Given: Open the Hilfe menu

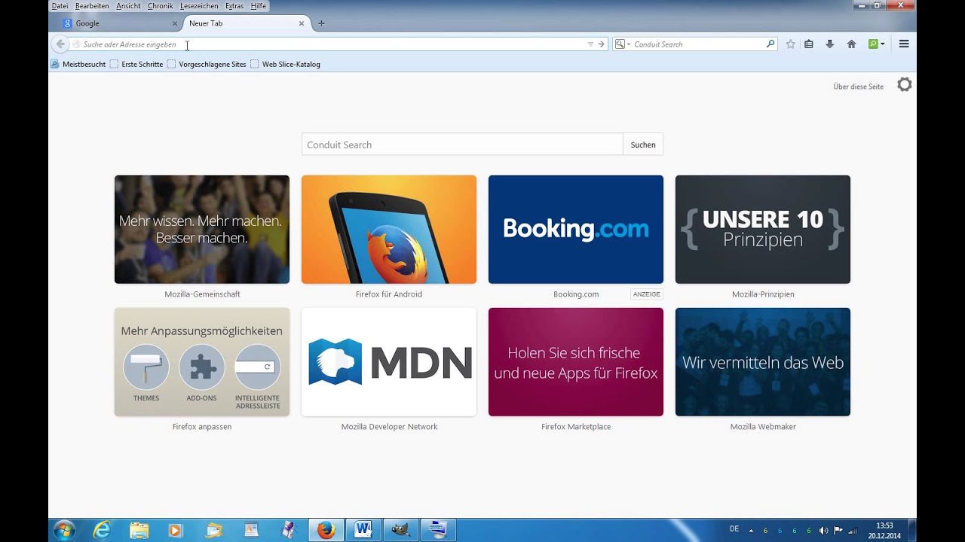Looking at the screenshot, I should point(259,5).
